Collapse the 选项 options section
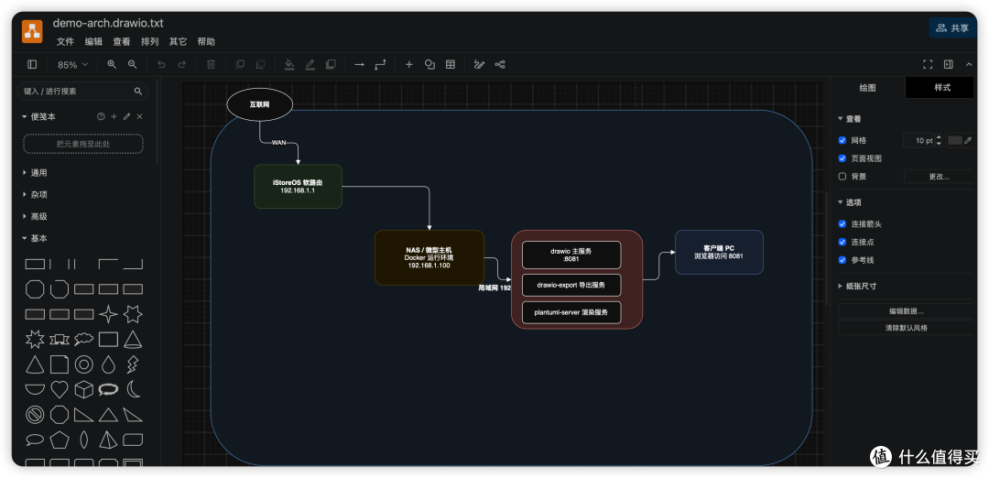 pyautogui.click(x=850, y=202)
